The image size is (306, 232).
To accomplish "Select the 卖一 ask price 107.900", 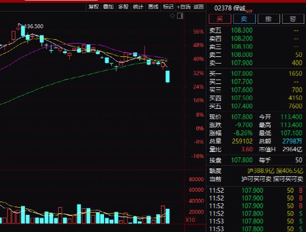I will point(242,63).
